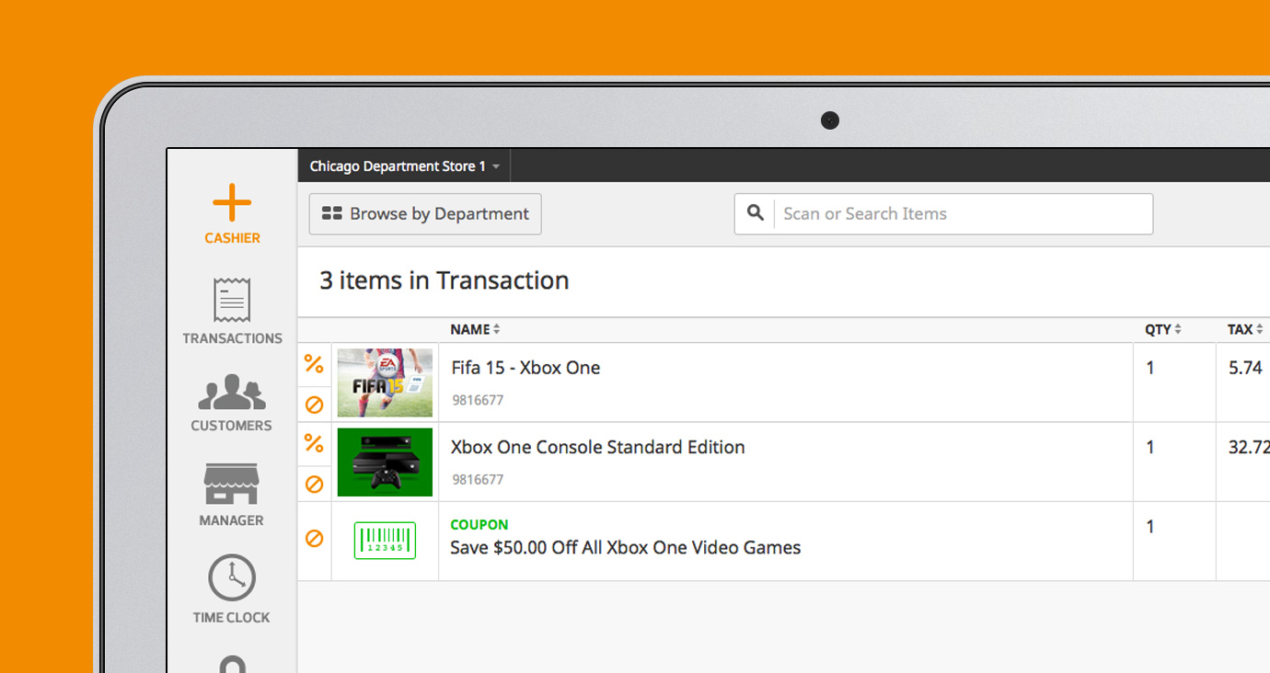Click the coupon quantity value
The width and height of the screenshot is (1270, 673).
[1149, 527]
